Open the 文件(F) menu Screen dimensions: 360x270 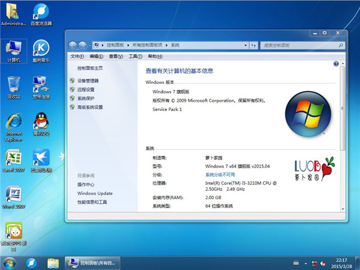[x=77, y=56]
